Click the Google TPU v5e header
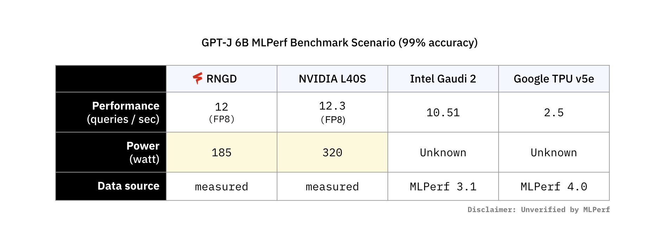 (x=553, y=79)
